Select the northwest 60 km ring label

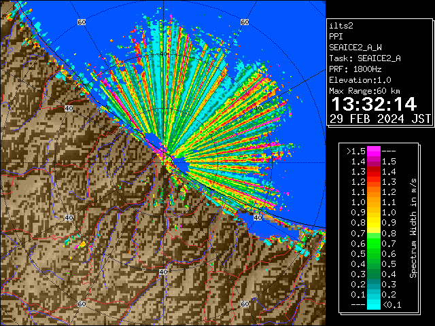[82, 22]
